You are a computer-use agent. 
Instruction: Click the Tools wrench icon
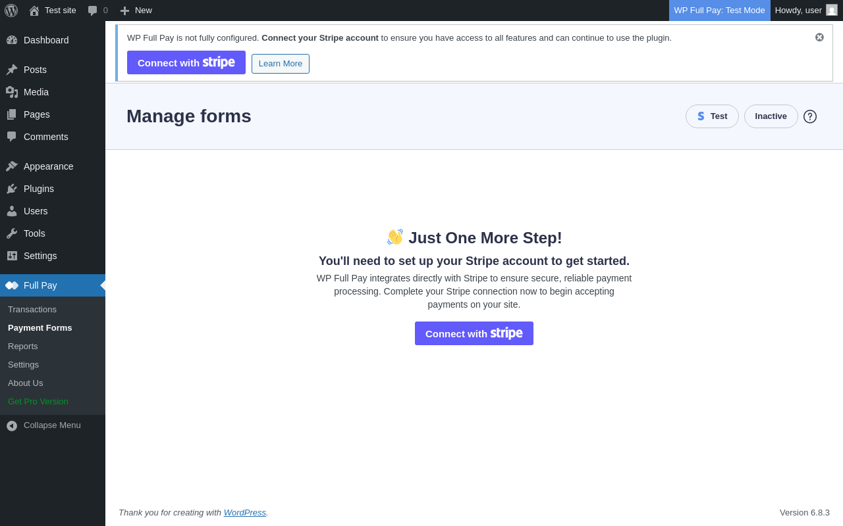pos(12,233)
